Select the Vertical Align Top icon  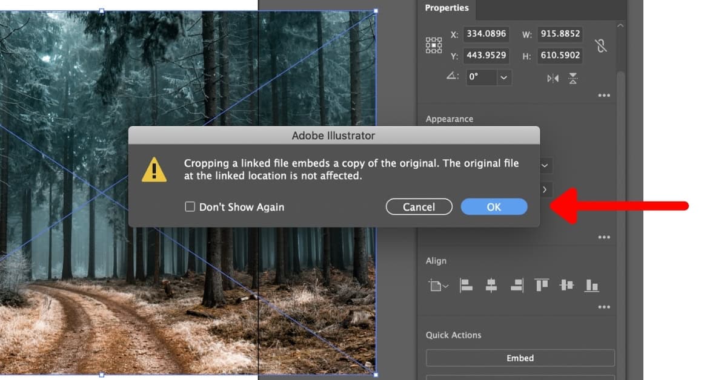point(541,285)
